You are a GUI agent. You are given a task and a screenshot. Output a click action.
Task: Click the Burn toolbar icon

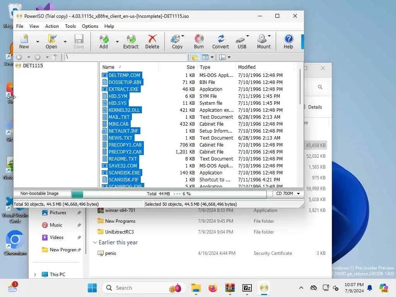[x=199, y=41]
